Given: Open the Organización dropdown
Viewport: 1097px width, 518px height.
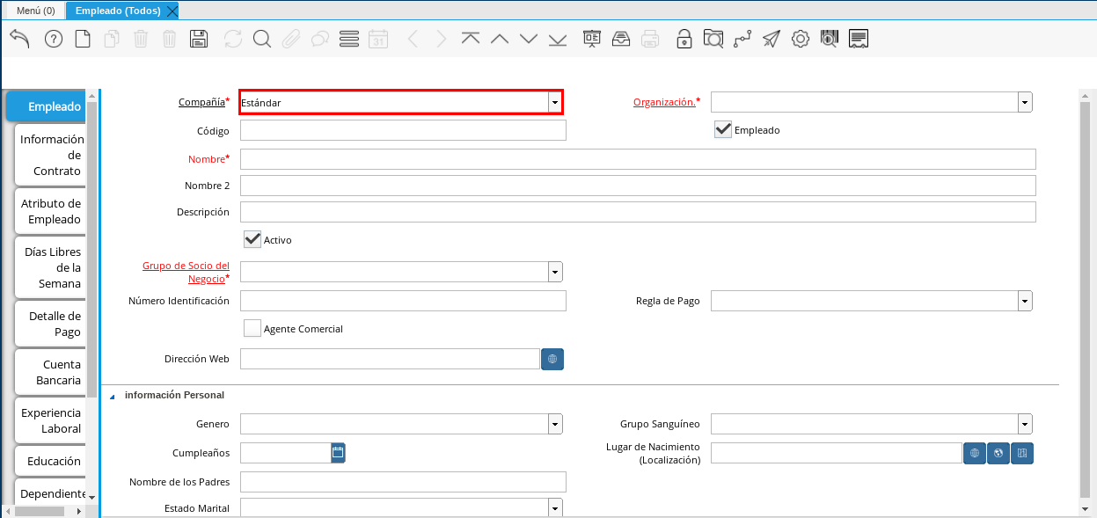Looking at the screenshot, I should coord(1025,103).
